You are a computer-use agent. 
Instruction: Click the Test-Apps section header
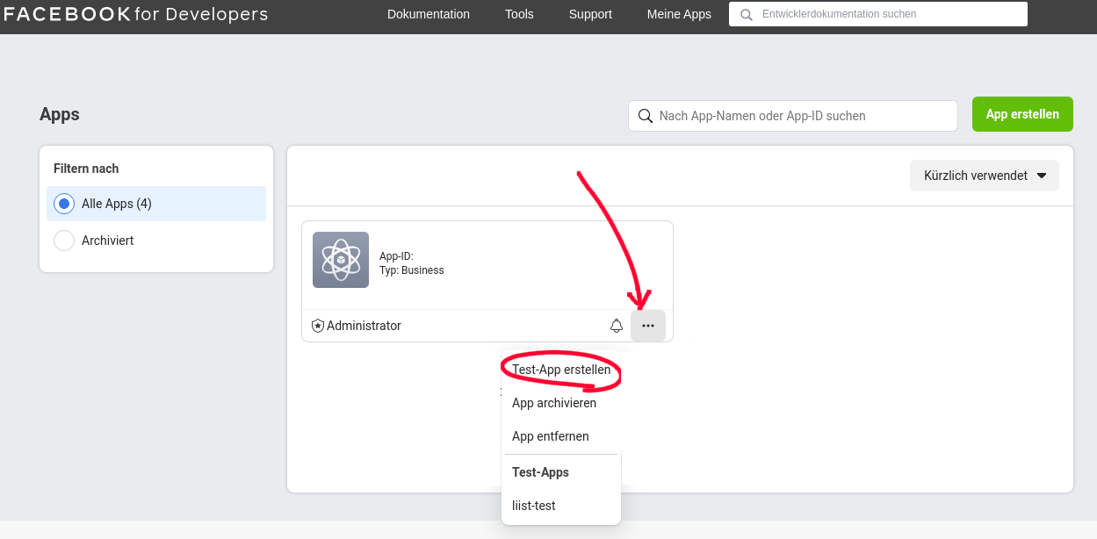[540, 472]
